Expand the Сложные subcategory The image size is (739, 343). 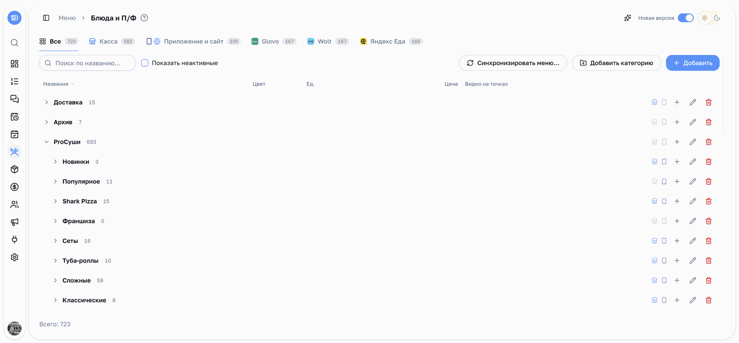coord(55,280)
